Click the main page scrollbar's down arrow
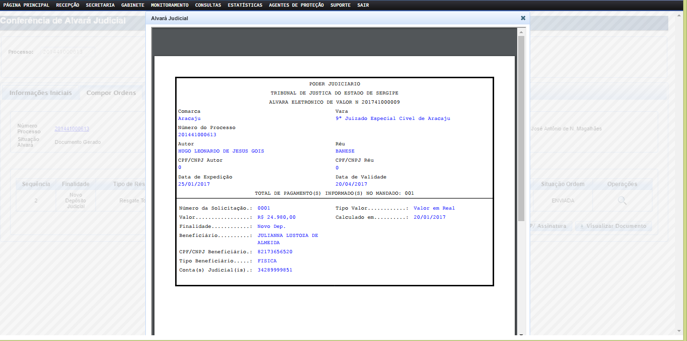687x341 pixels. pos(678,330)
